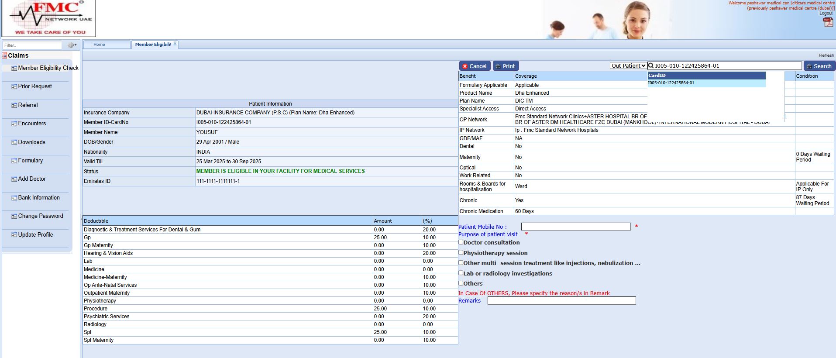Open the sidebar settings gear menu
This screenshot has height=358, width=836.
pyautogui.click(x=72, y=45)
